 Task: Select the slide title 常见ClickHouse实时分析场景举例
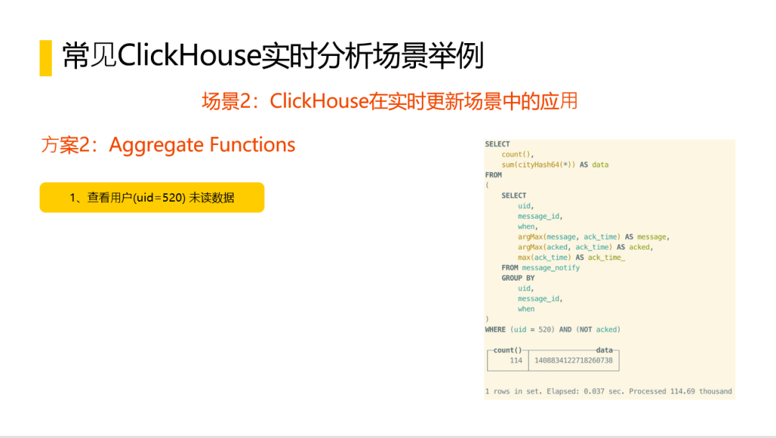pos(273,56)
